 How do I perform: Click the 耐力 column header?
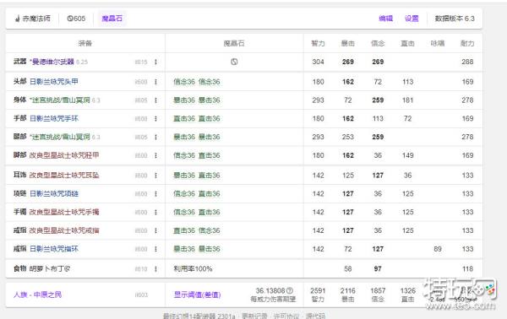click(467, 43)
